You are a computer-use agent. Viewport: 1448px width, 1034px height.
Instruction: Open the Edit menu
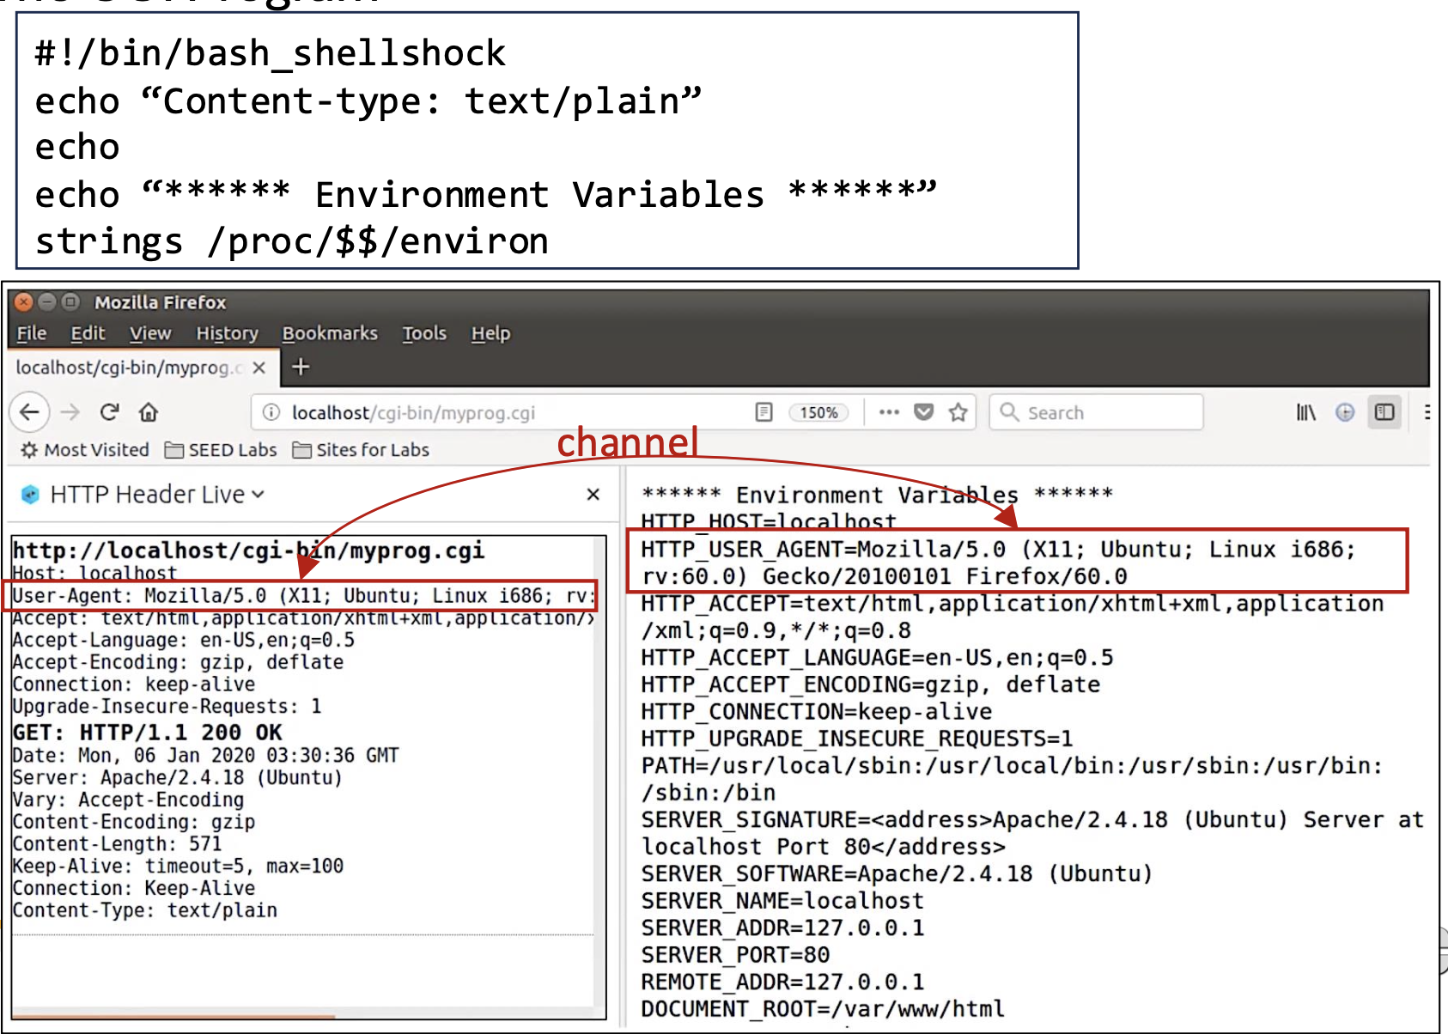88,333
